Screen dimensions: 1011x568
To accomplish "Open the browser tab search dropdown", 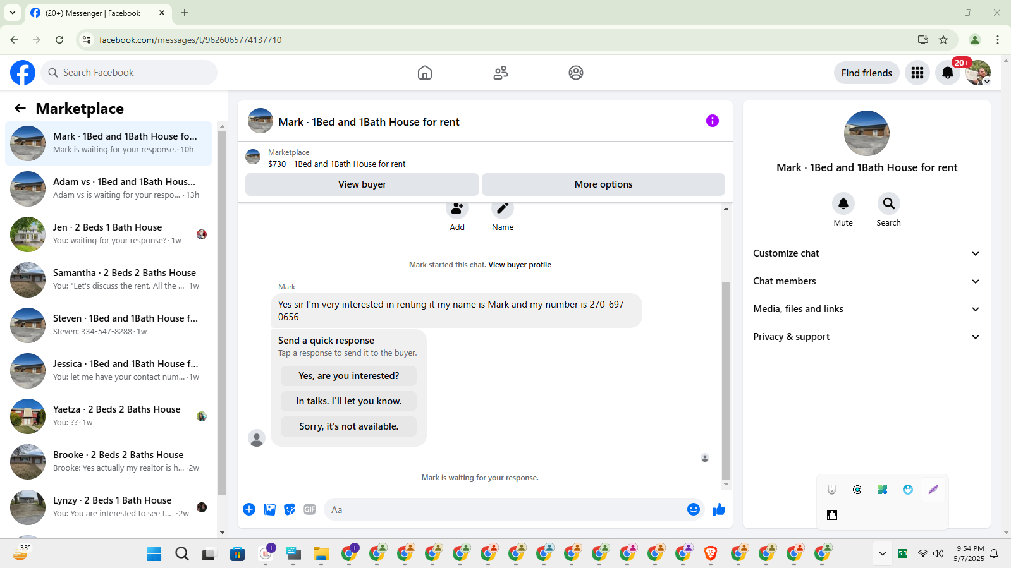I will pos(13,13).
